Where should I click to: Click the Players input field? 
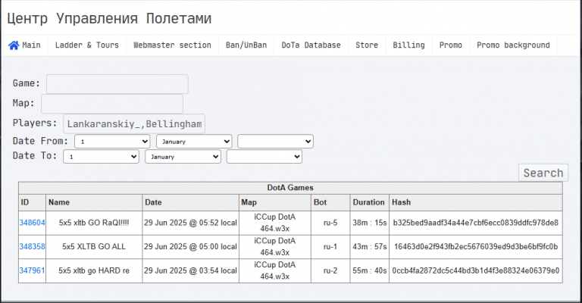pos(134,123)
